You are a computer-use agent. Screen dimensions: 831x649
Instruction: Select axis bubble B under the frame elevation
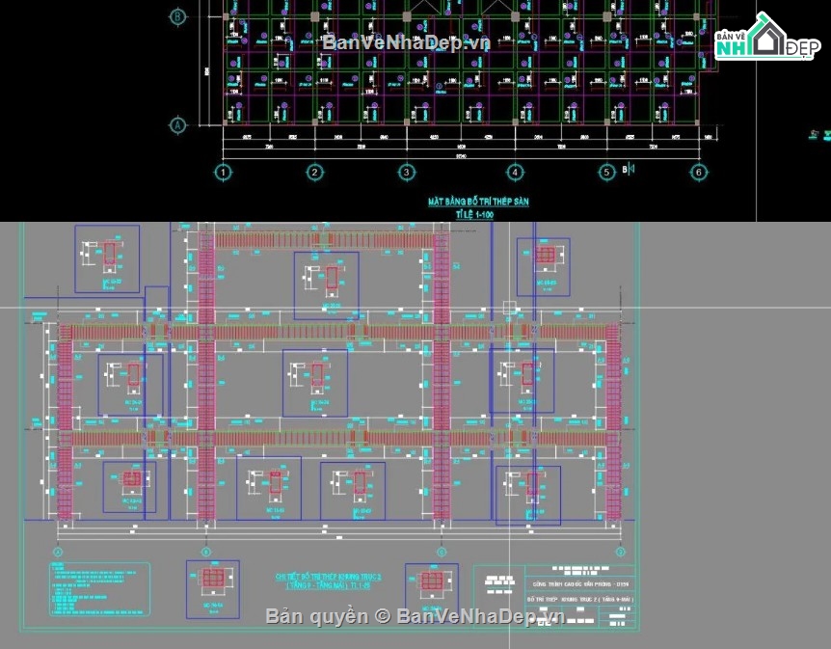(x=206, y=552)
